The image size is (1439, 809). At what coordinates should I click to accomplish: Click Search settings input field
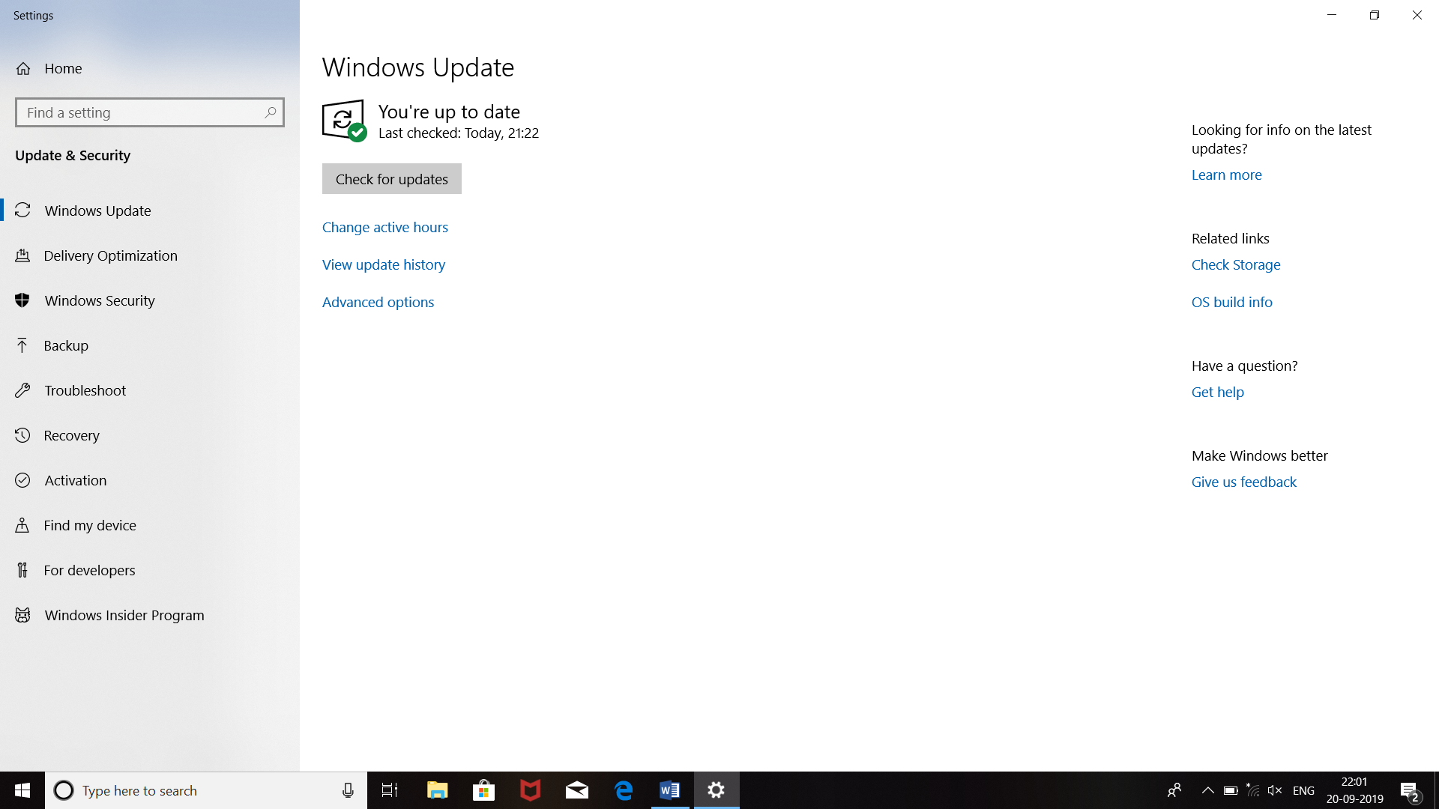pyautogui.click(x=150, y=112)
